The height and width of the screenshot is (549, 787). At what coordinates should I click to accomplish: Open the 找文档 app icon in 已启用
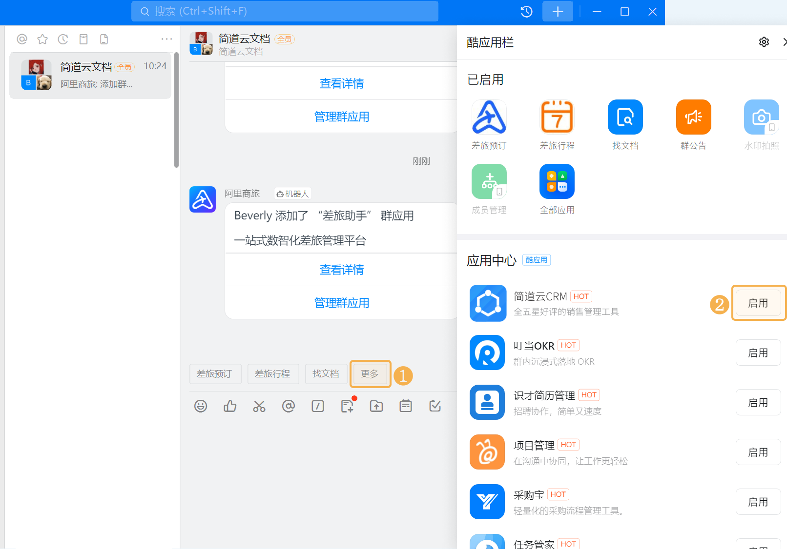point(625,117)
